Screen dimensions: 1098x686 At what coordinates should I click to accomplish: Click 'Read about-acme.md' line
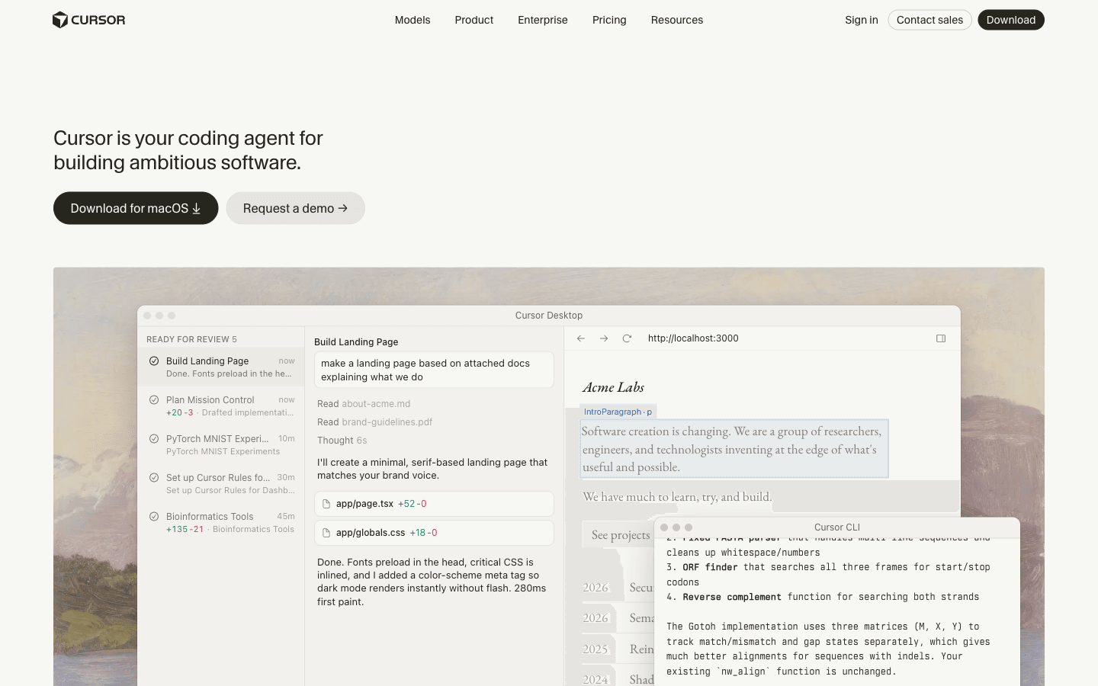click(364, 404)
